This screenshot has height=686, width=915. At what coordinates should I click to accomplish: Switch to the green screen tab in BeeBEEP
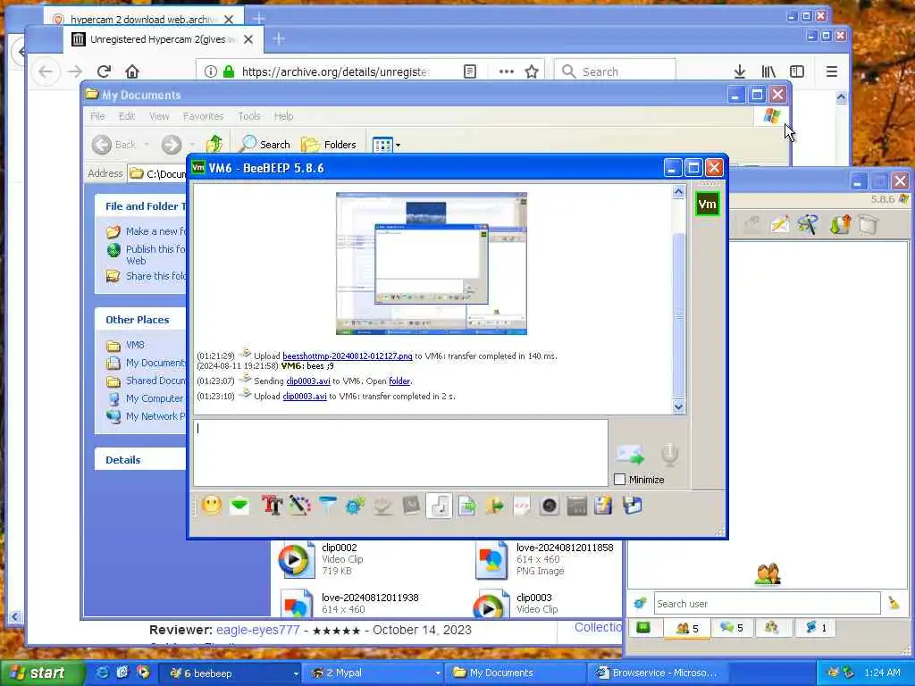coord(643,628)
